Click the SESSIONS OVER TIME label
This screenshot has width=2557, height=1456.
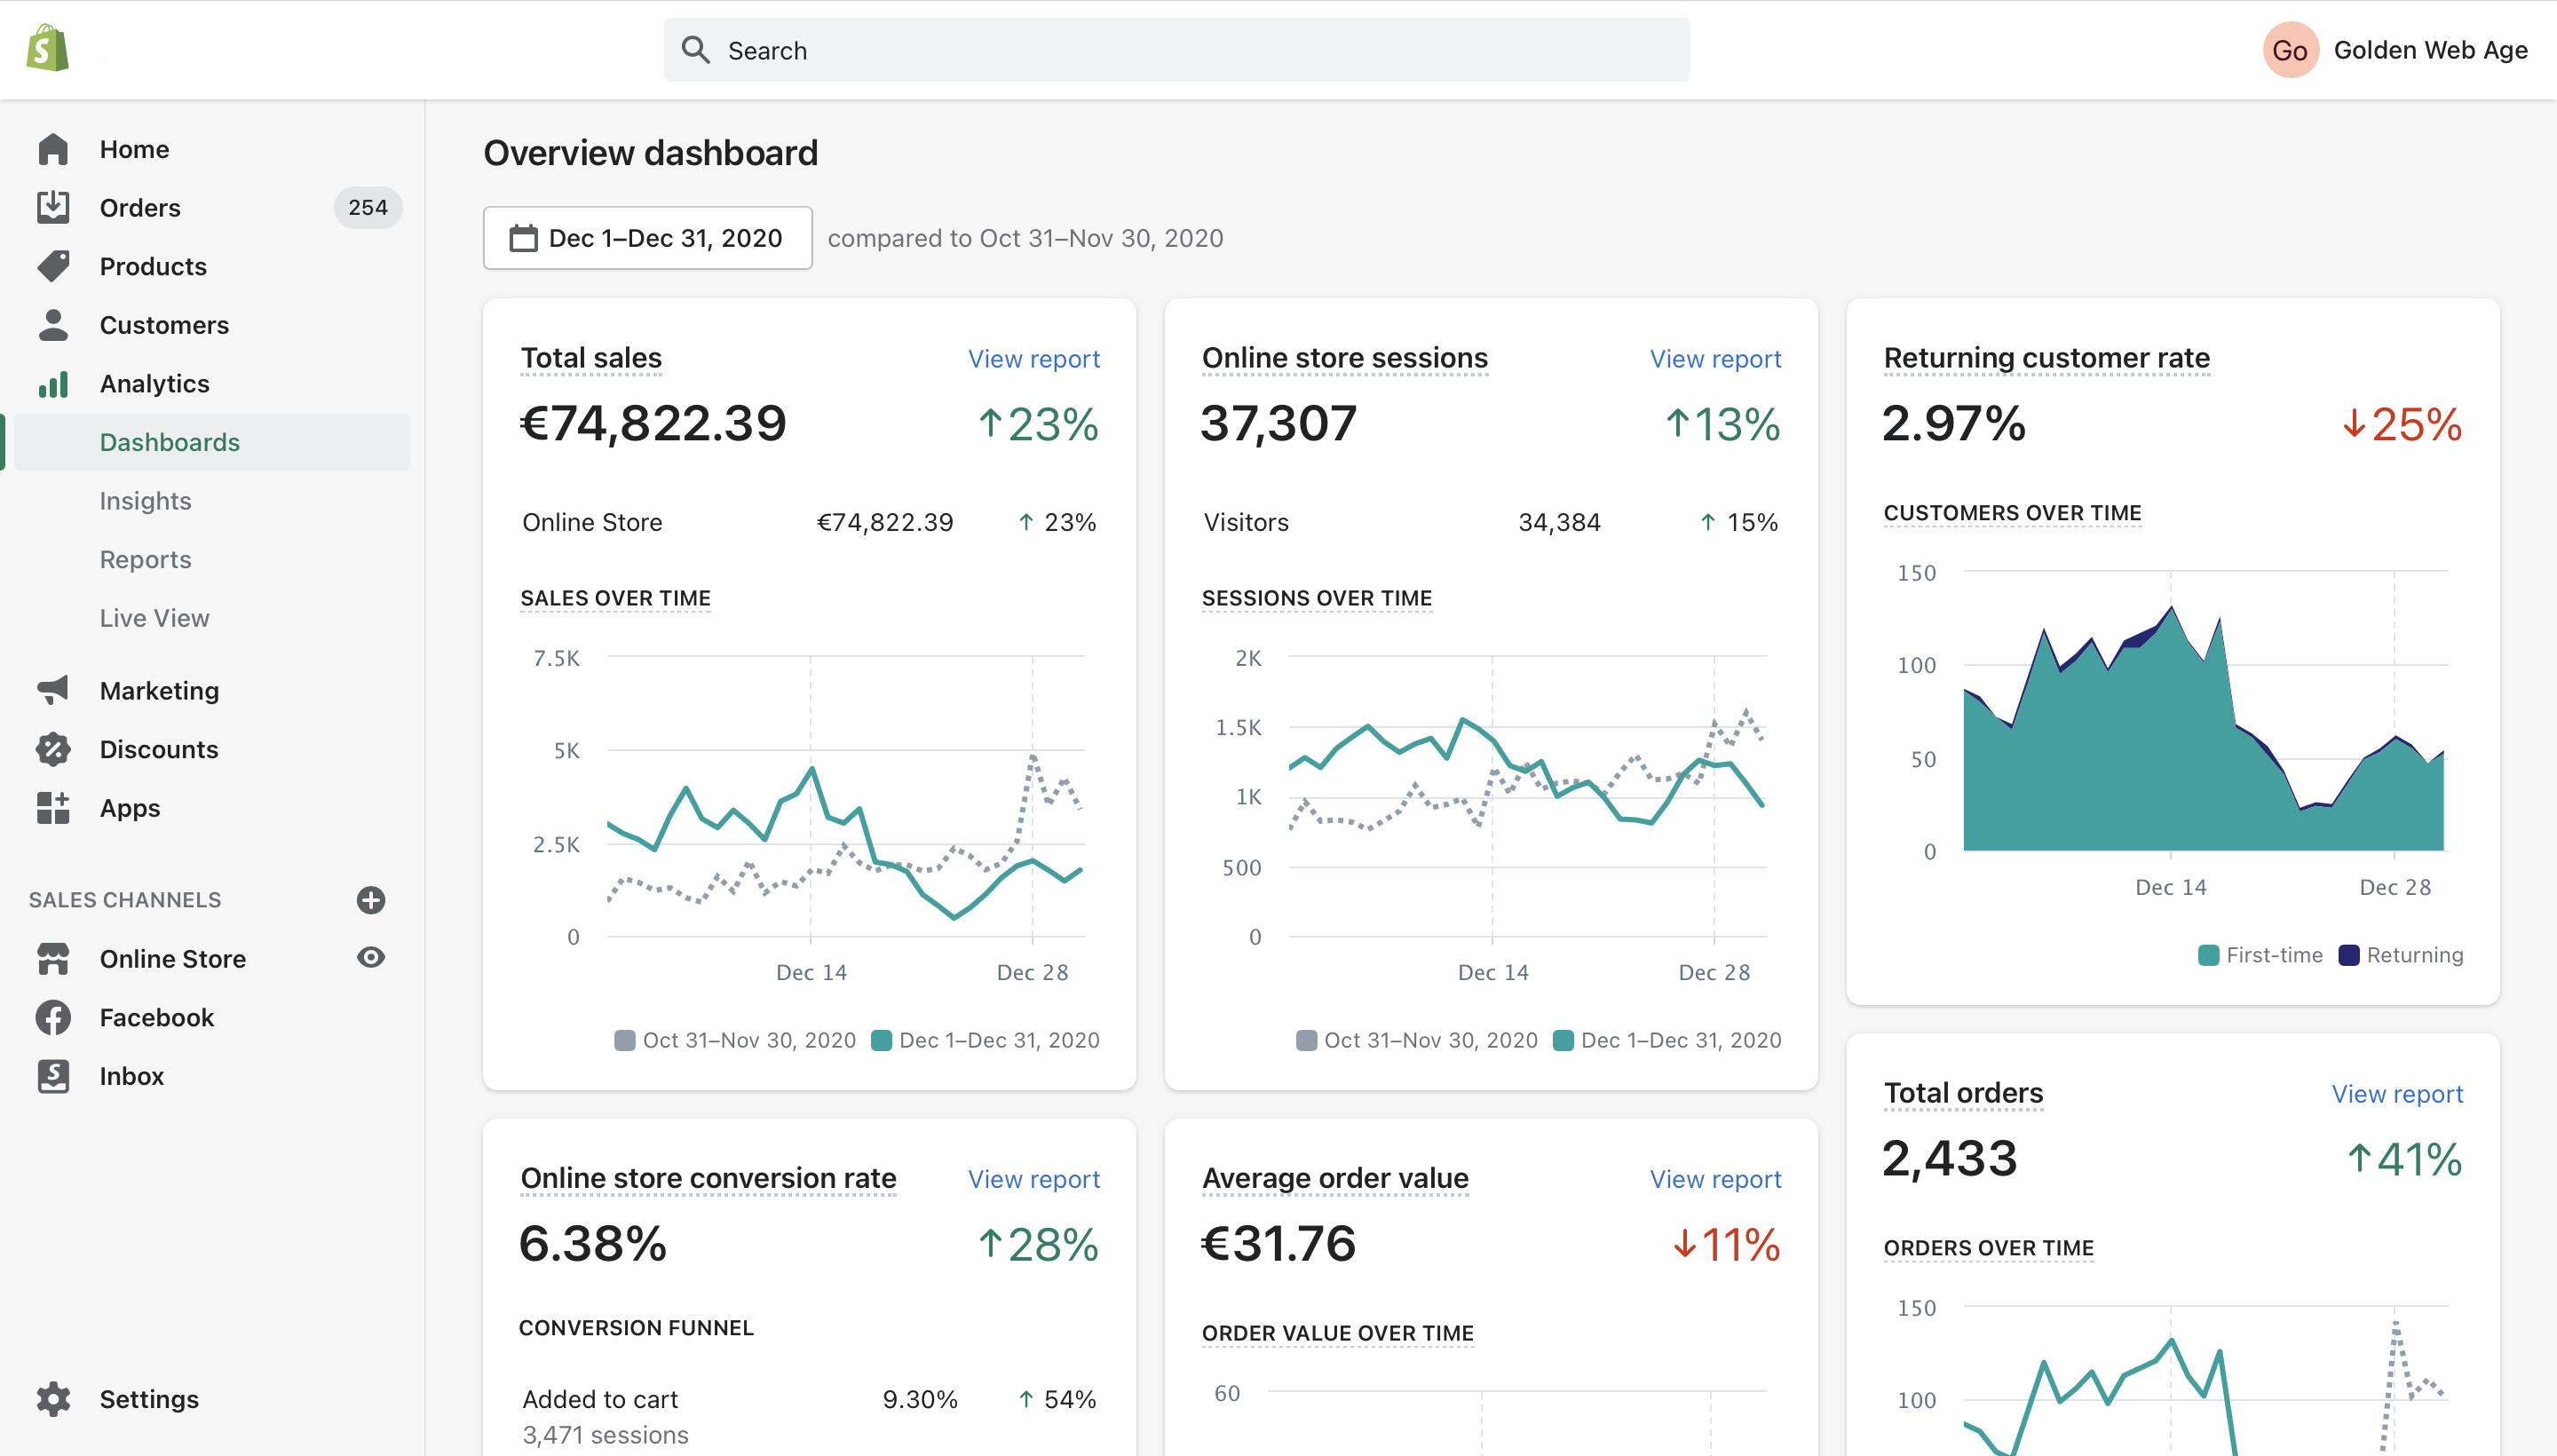[1317, 598]
